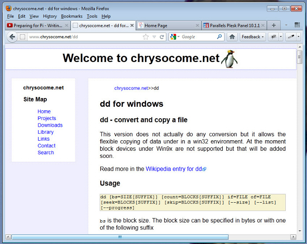Viewport: 307px width, 244px height.
Task: Open the Wikipedia entry for dd link
Action: (174, 169)
